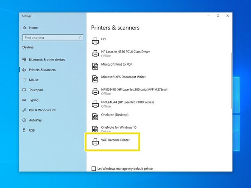Select NPIEE4CA4 HP LaserJet P3010 Series
The height and width of the screenshot is (188, 251).
tap(127, 102)
